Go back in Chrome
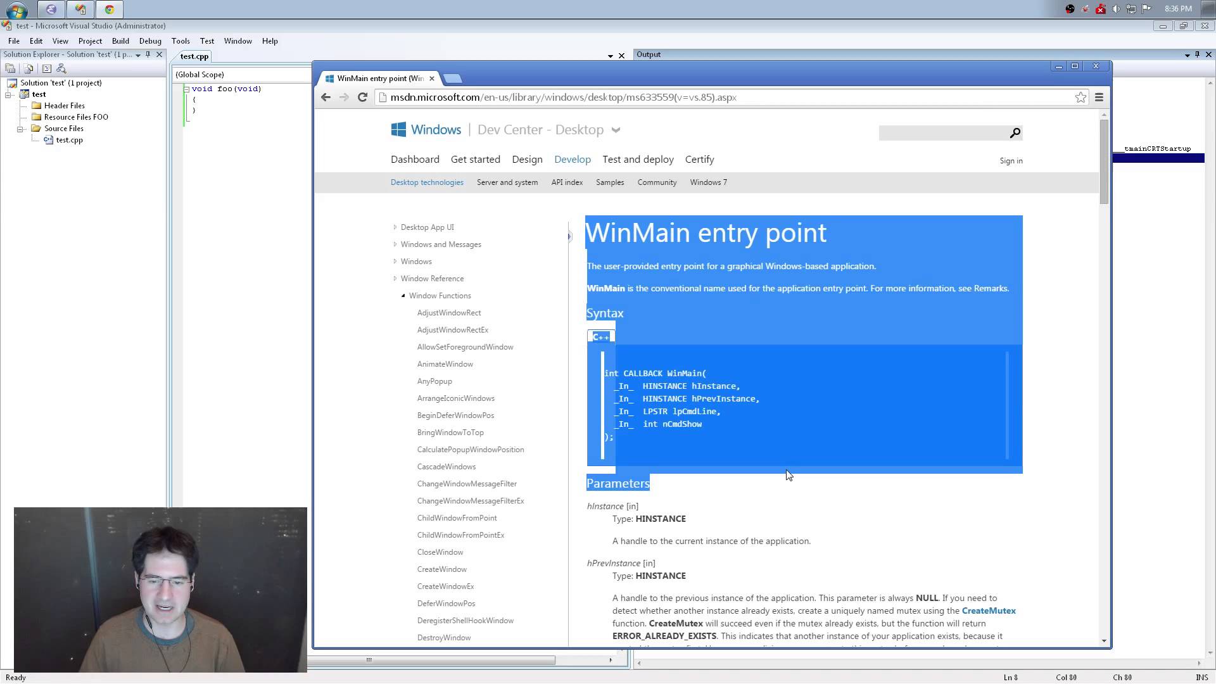 (x=326, y=97)
